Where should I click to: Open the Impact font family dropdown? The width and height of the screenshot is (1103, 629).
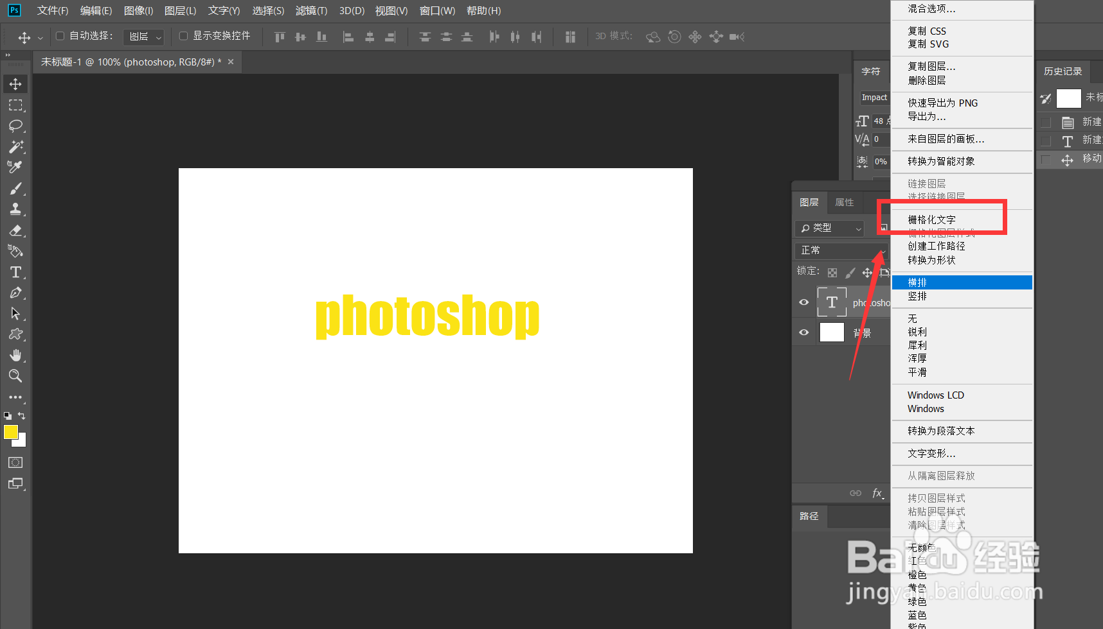tap(875, 98)
